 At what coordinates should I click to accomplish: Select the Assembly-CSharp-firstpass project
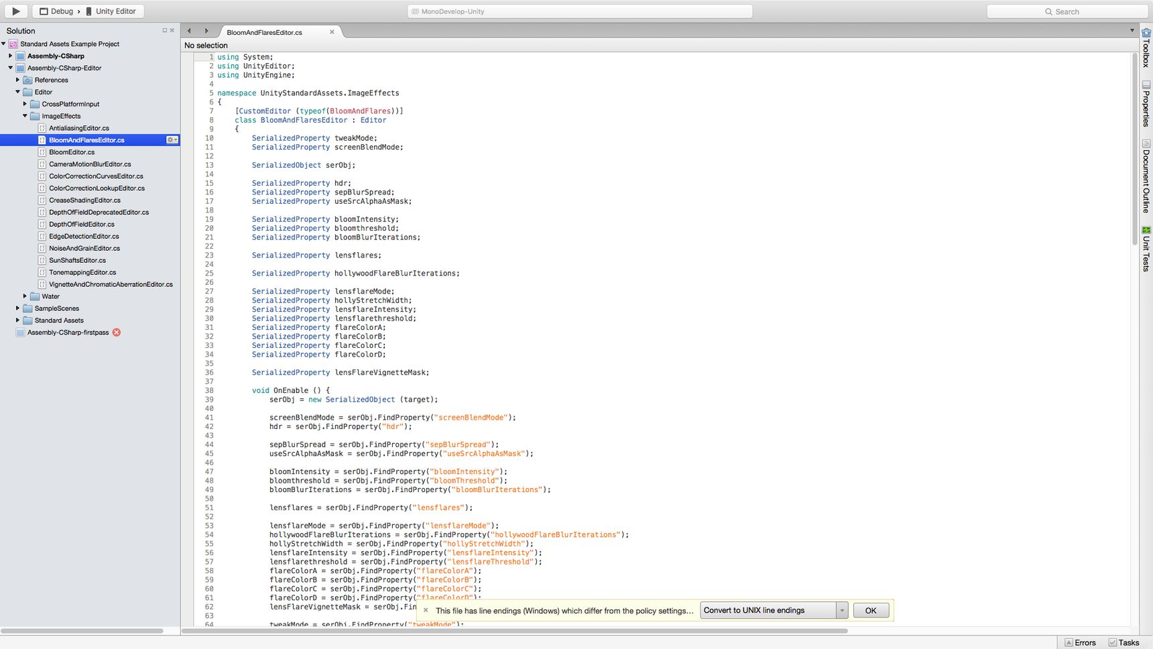click(x=68, y=333)
